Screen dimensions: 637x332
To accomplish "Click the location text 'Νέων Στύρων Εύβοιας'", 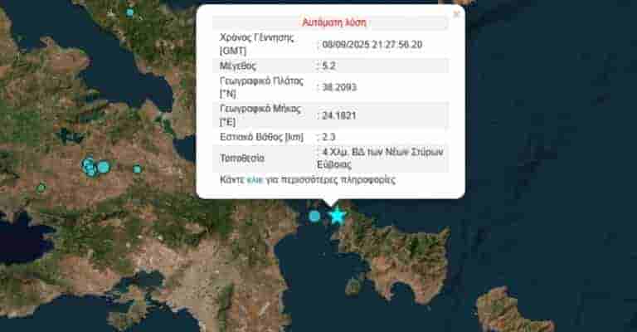I will click(382, 158).
